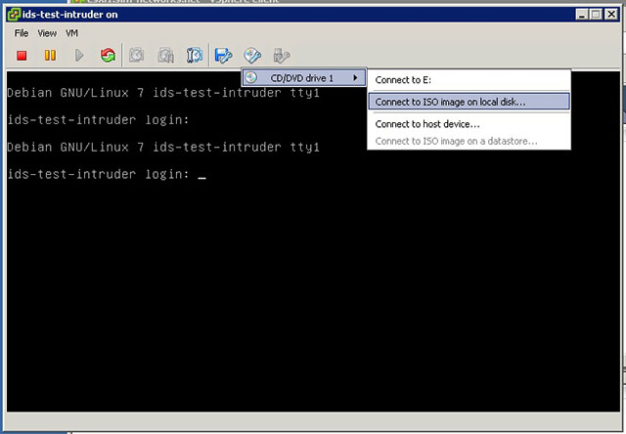Image resolution: width=626 pixels, height=434 pixels.
Task: Minimize the console window
Action: [x=582, y=15]
